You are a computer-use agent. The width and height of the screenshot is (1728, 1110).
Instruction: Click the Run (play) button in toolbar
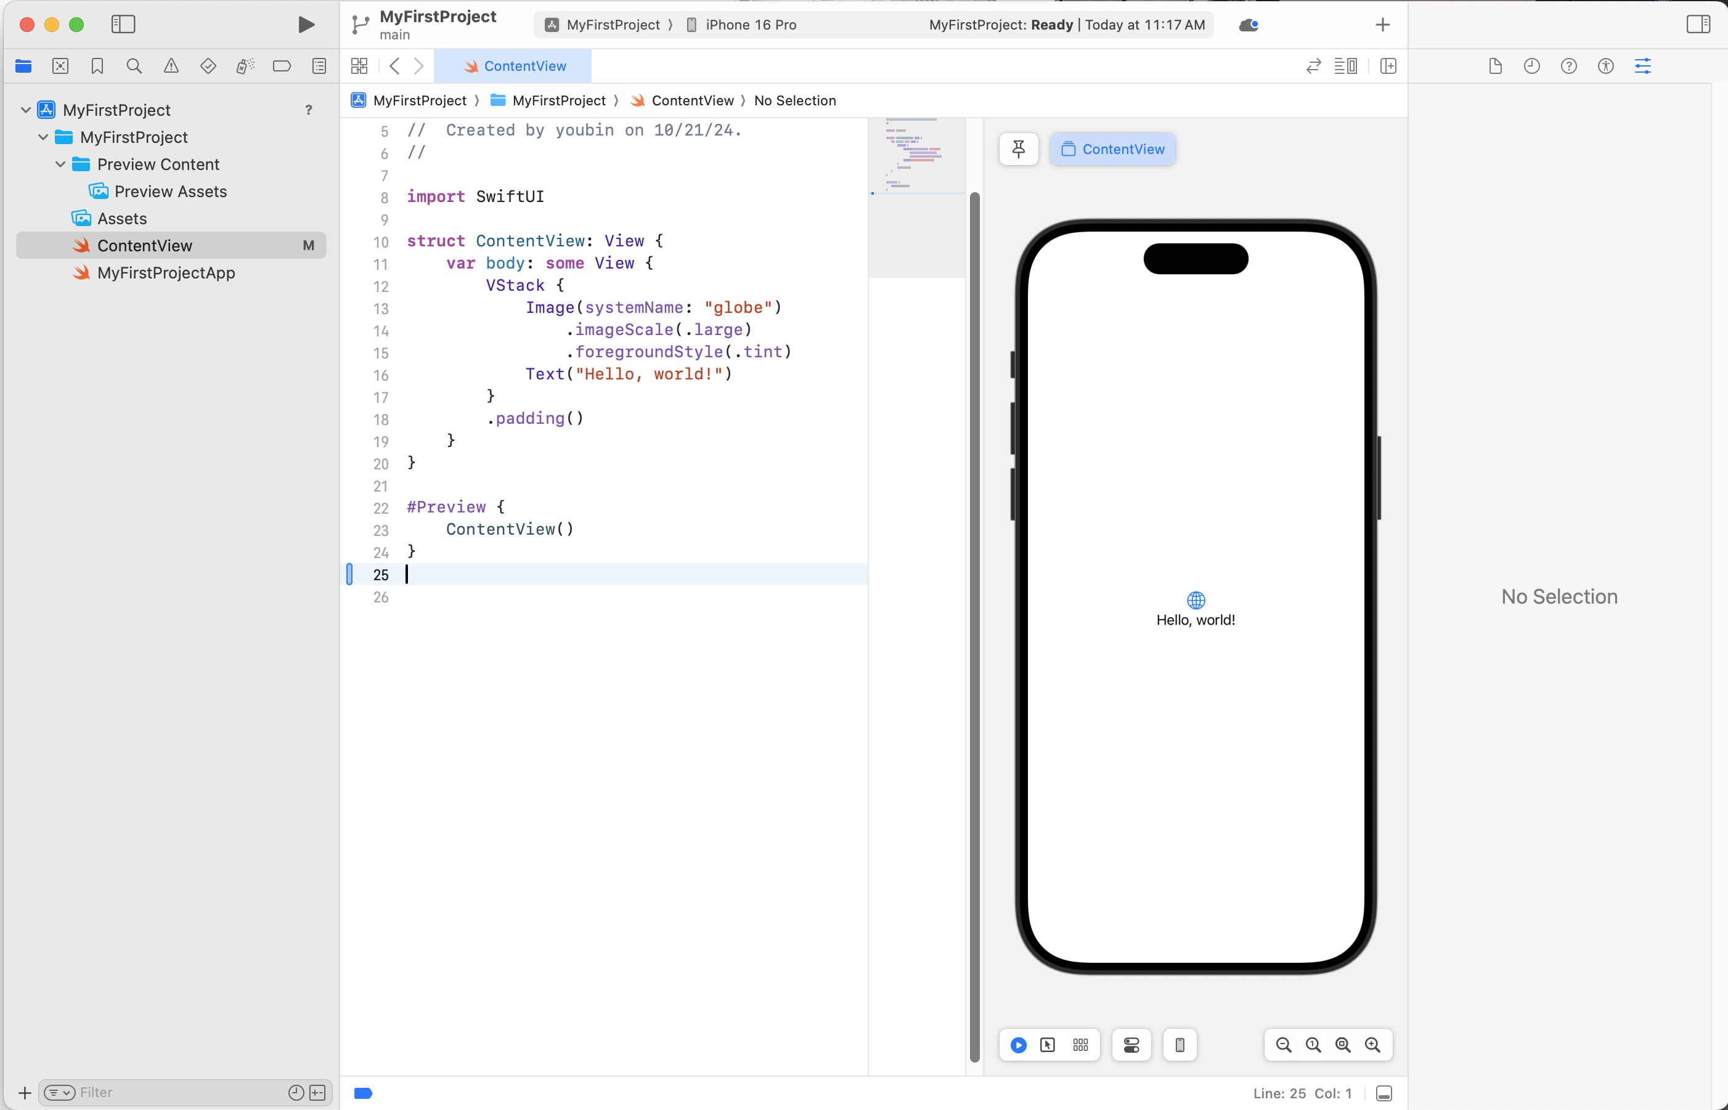tap(306, 25)
